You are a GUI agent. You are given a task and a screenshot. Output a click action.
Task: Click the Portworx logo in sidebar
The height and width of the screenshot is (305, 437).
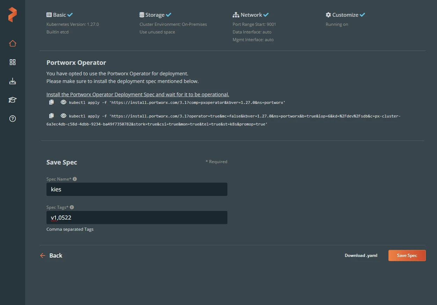[x=13, y=15]
